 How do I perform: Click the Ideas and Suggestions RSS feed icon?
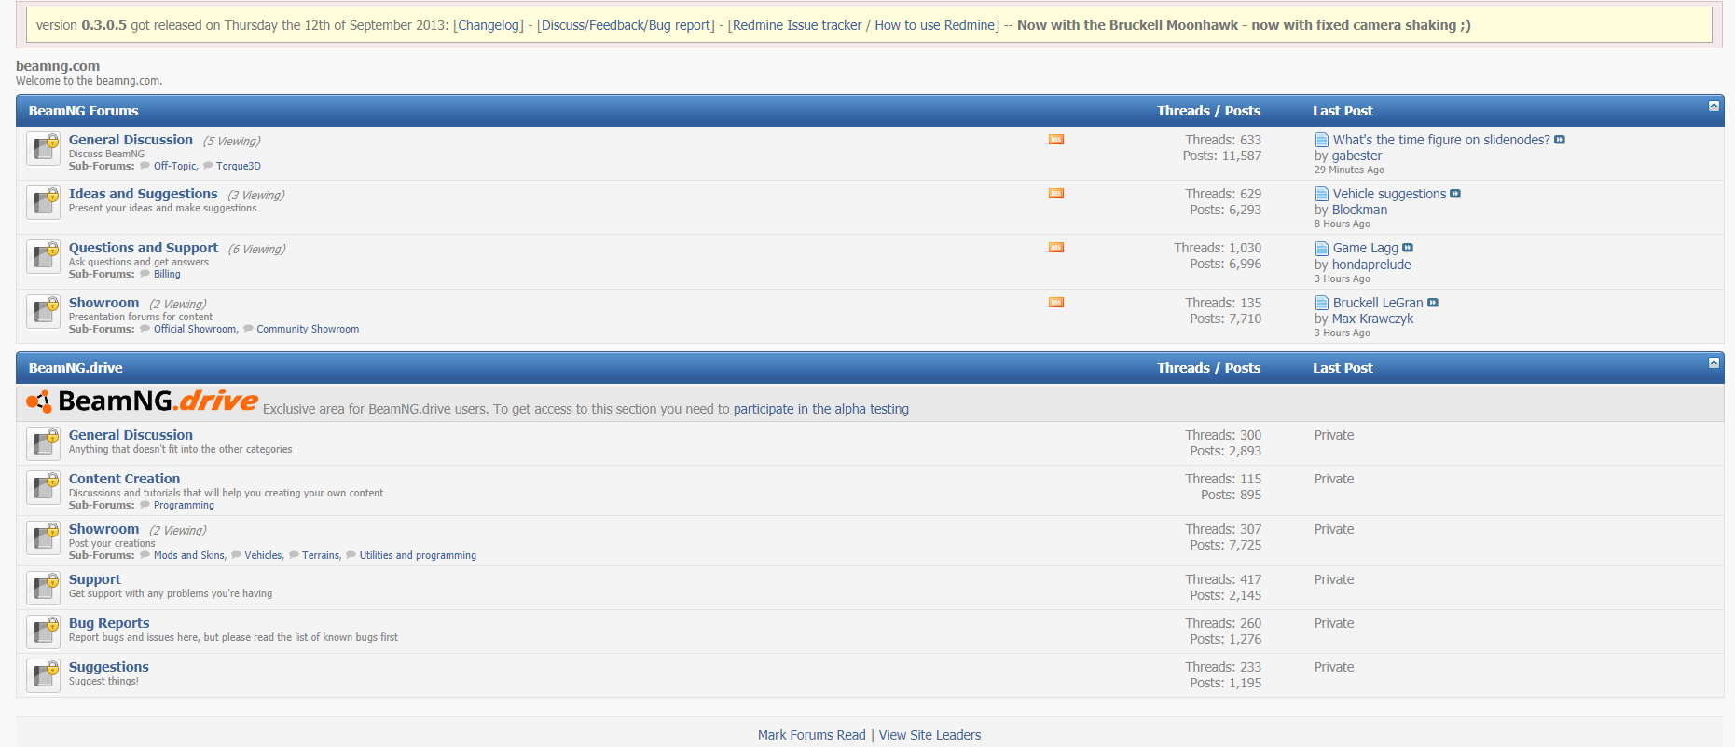point(1056,194)
